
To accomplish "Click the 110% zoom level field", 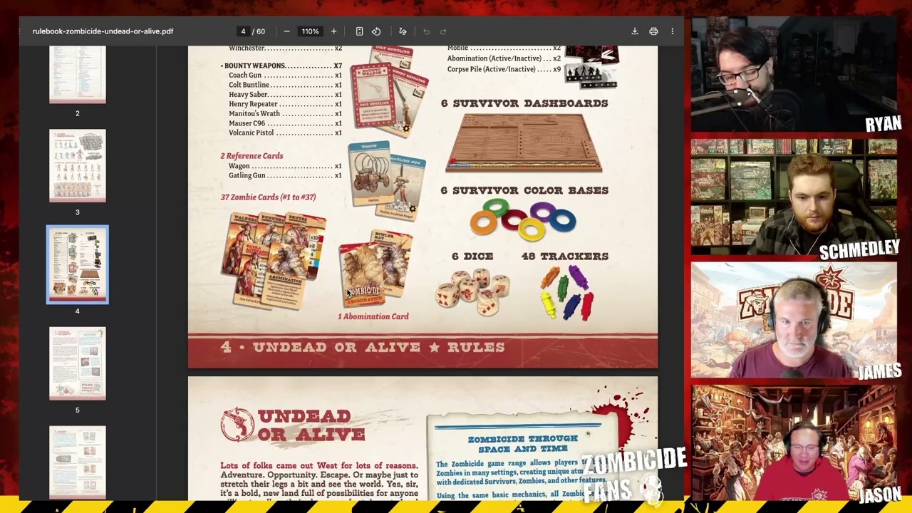I will point(310,31).
